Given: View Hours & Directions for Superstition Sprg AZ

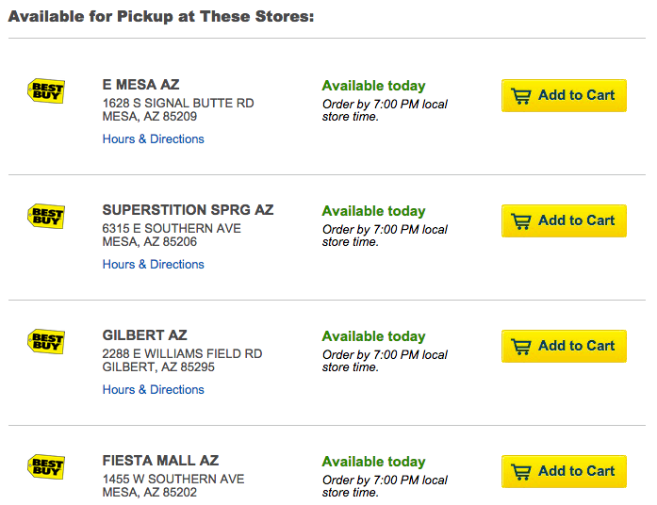Looking at the screenshot, I should [153, 265].
